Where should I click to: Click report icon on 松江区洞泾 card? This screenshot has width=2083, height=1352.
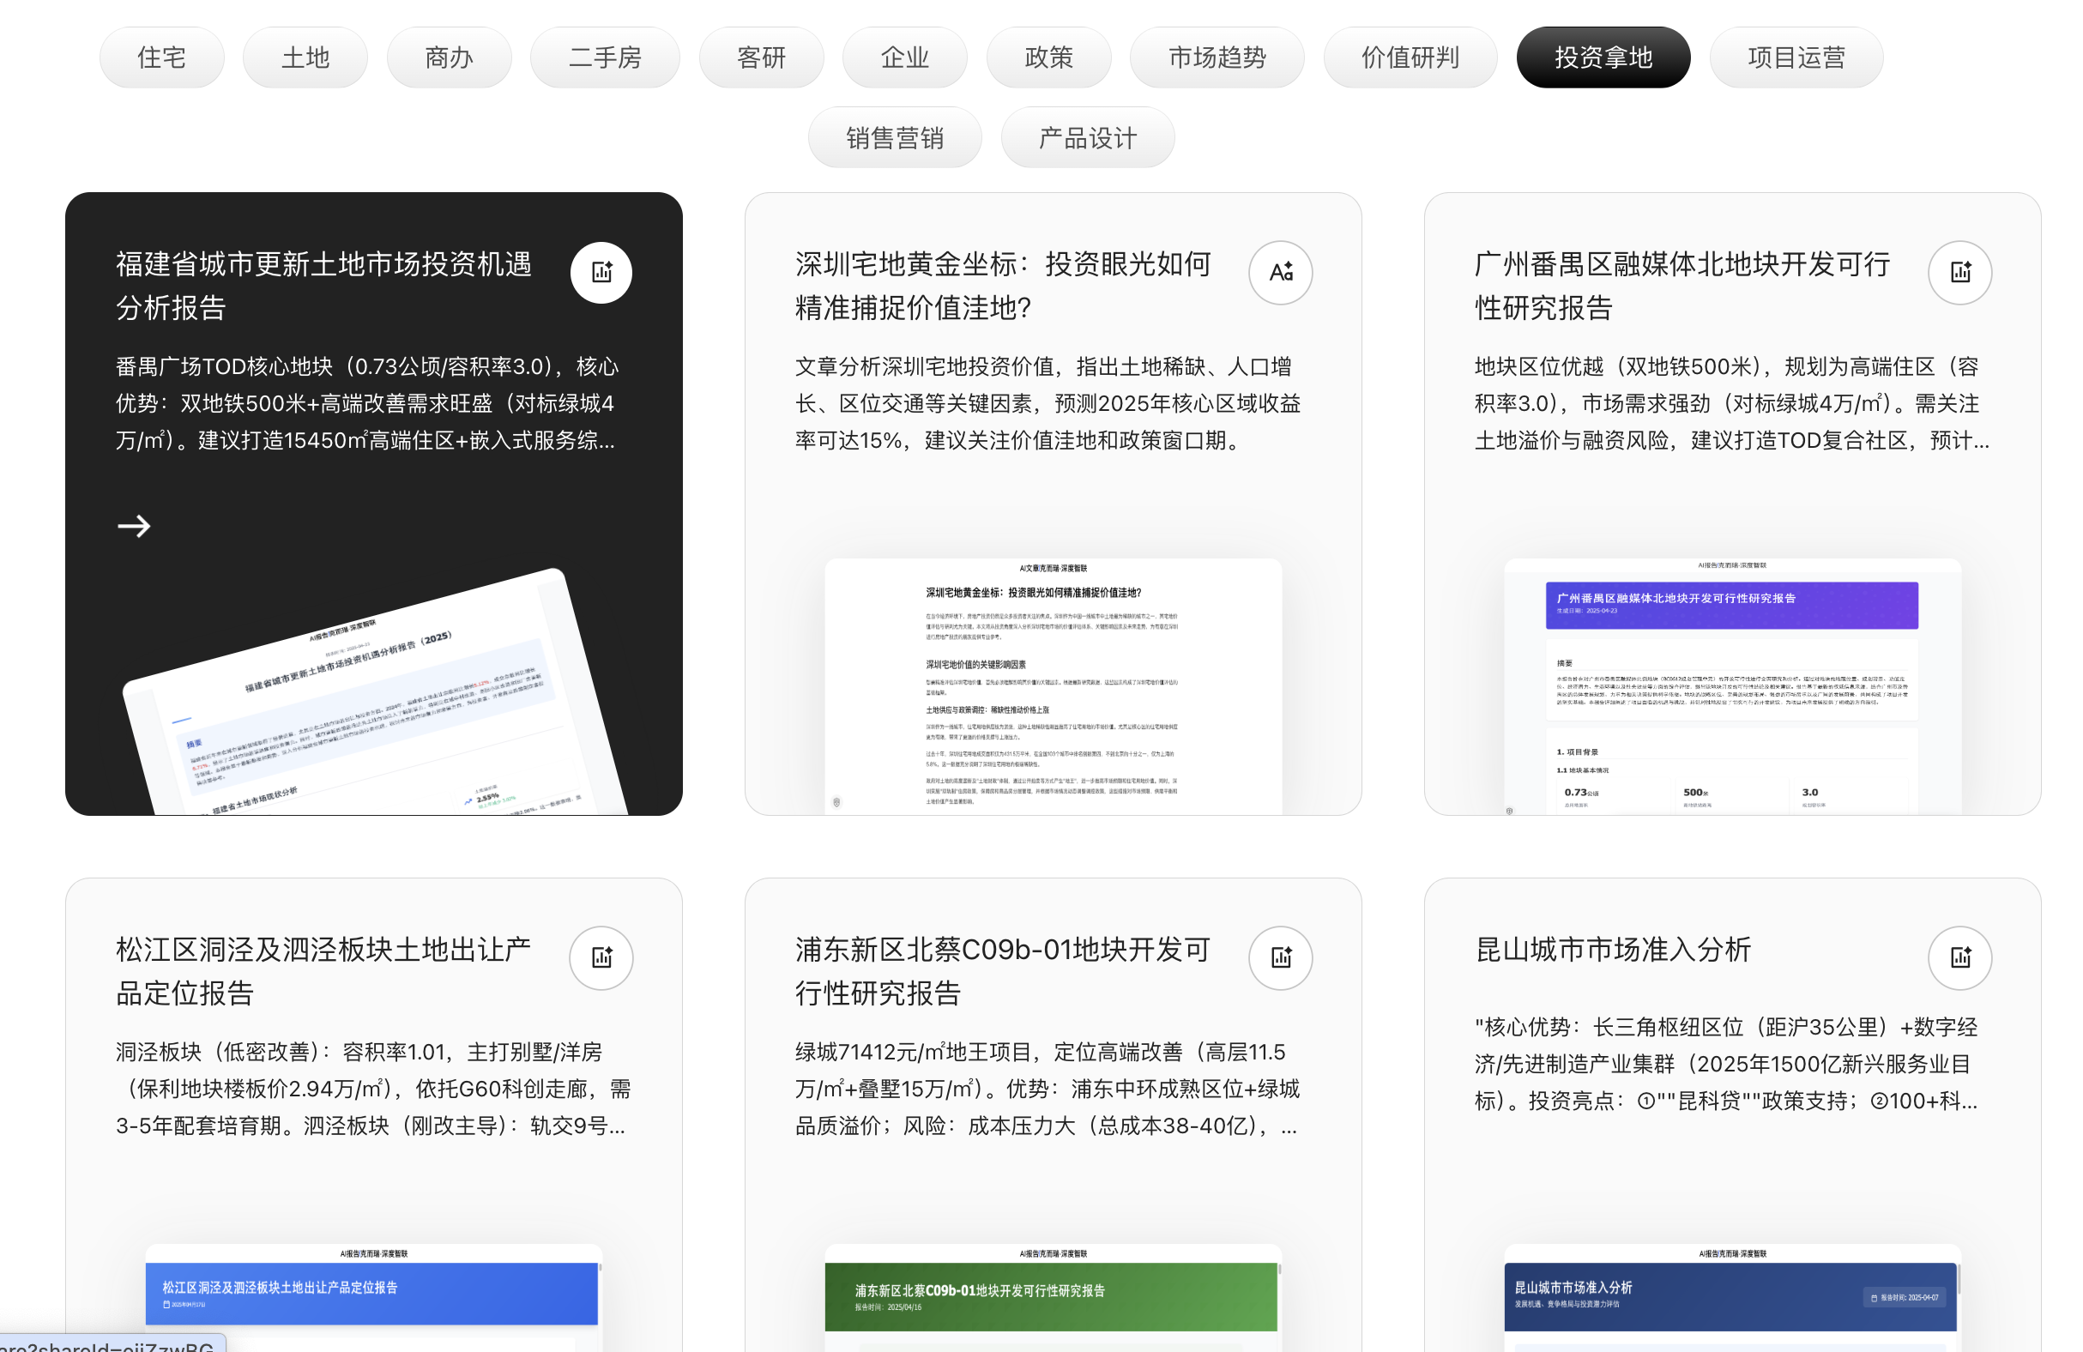click(x=601, y=957)
